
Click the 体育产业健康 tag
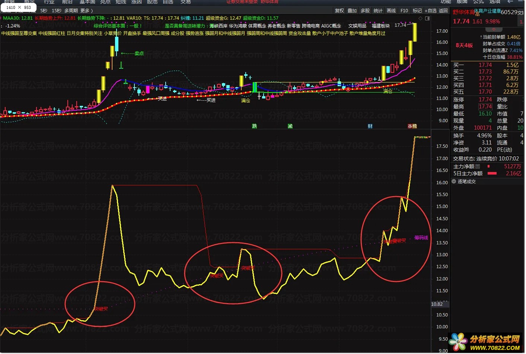click(x=488, y=11)
